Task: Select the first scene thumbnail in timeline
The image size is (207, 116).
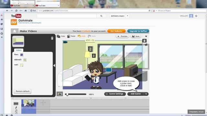Action: 29,103
